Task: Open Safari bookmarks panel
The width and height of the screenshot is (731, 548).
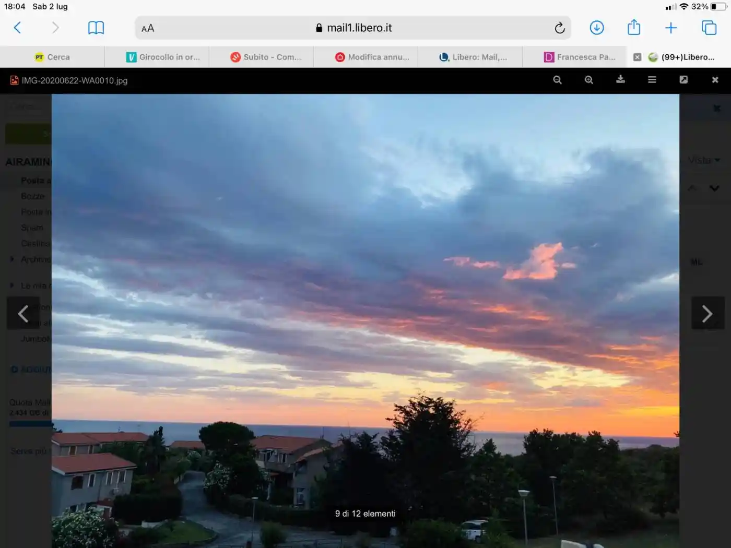Action: (x=96, y=28)
